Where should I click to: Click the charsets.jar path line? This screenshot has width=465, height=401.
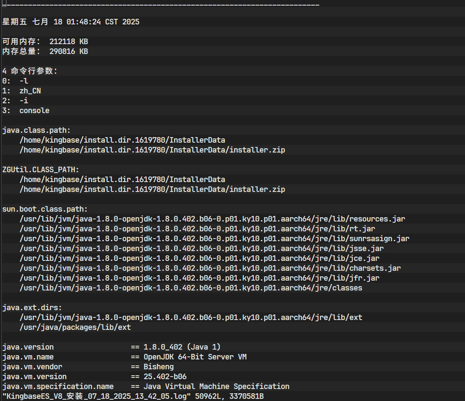(x=210, y=268)
